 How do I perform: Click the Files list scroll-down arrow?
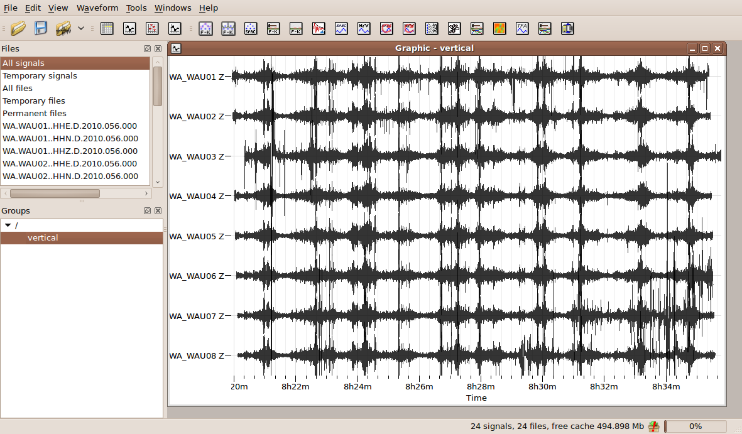(x=158, y=182)
